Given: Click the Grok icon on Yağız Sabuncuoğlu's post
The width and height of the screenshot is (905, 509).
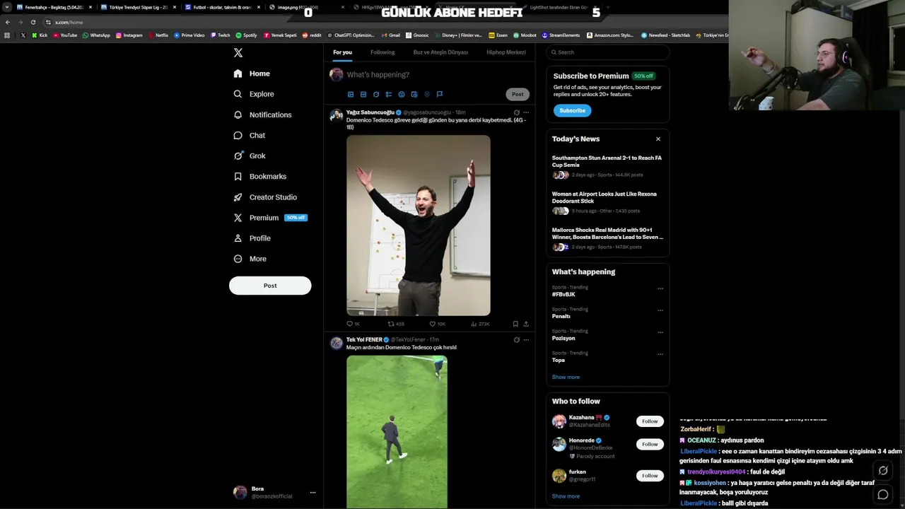Looking at the screenshot, I should [517, 112].
